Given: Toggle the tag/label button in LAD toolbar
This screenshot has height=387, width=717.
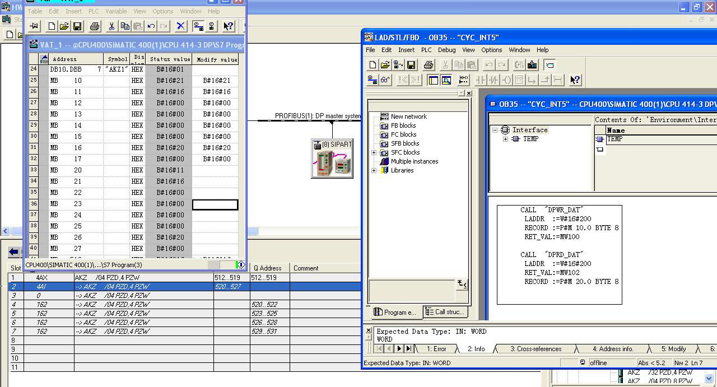Looking at the screenshot, I should [x=550, y=65].
